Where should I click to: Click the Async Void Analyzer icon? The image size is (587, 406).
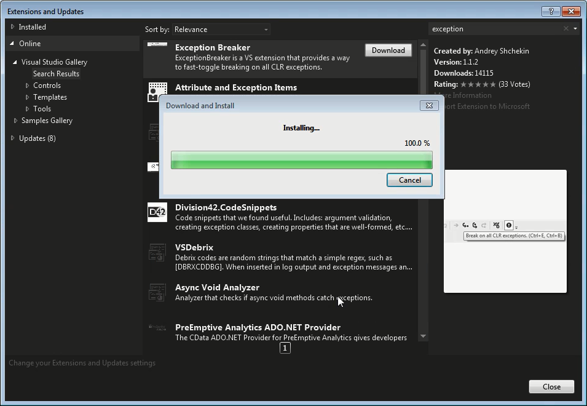(x=157, y=292)
